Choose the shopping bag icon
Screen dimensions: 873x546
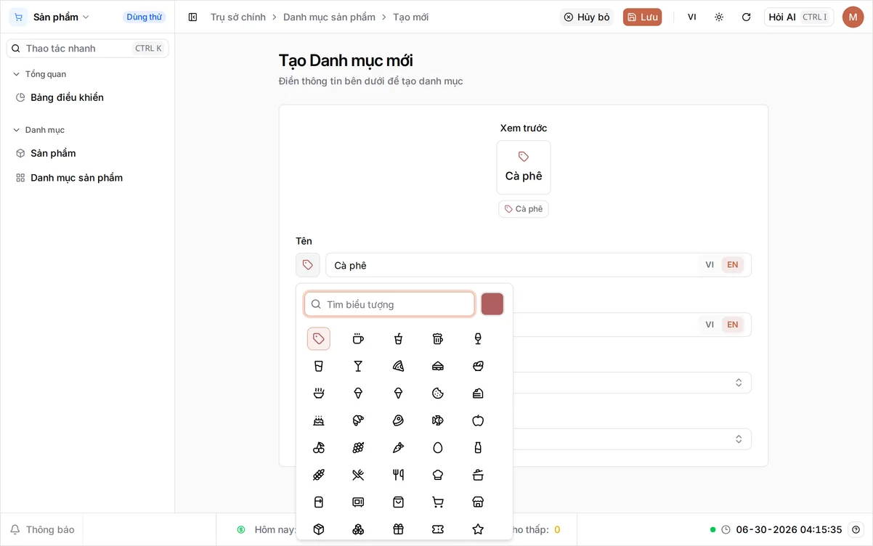click(x=398, y=502)
